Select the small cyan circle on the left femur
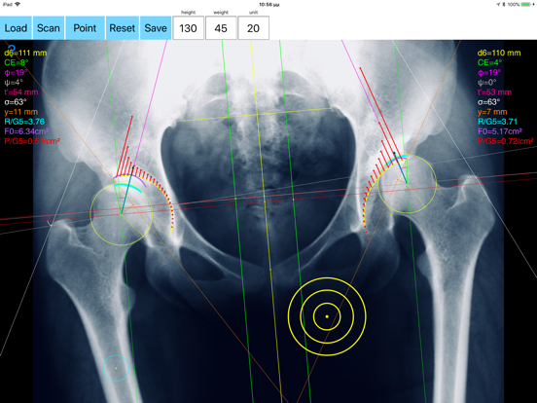Screen dimensions: 537x403 point(116,368)
